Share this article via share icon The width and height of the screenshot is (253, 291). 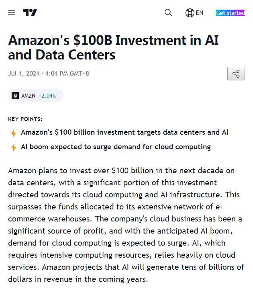pyautogui.click(x=236, y=74)
